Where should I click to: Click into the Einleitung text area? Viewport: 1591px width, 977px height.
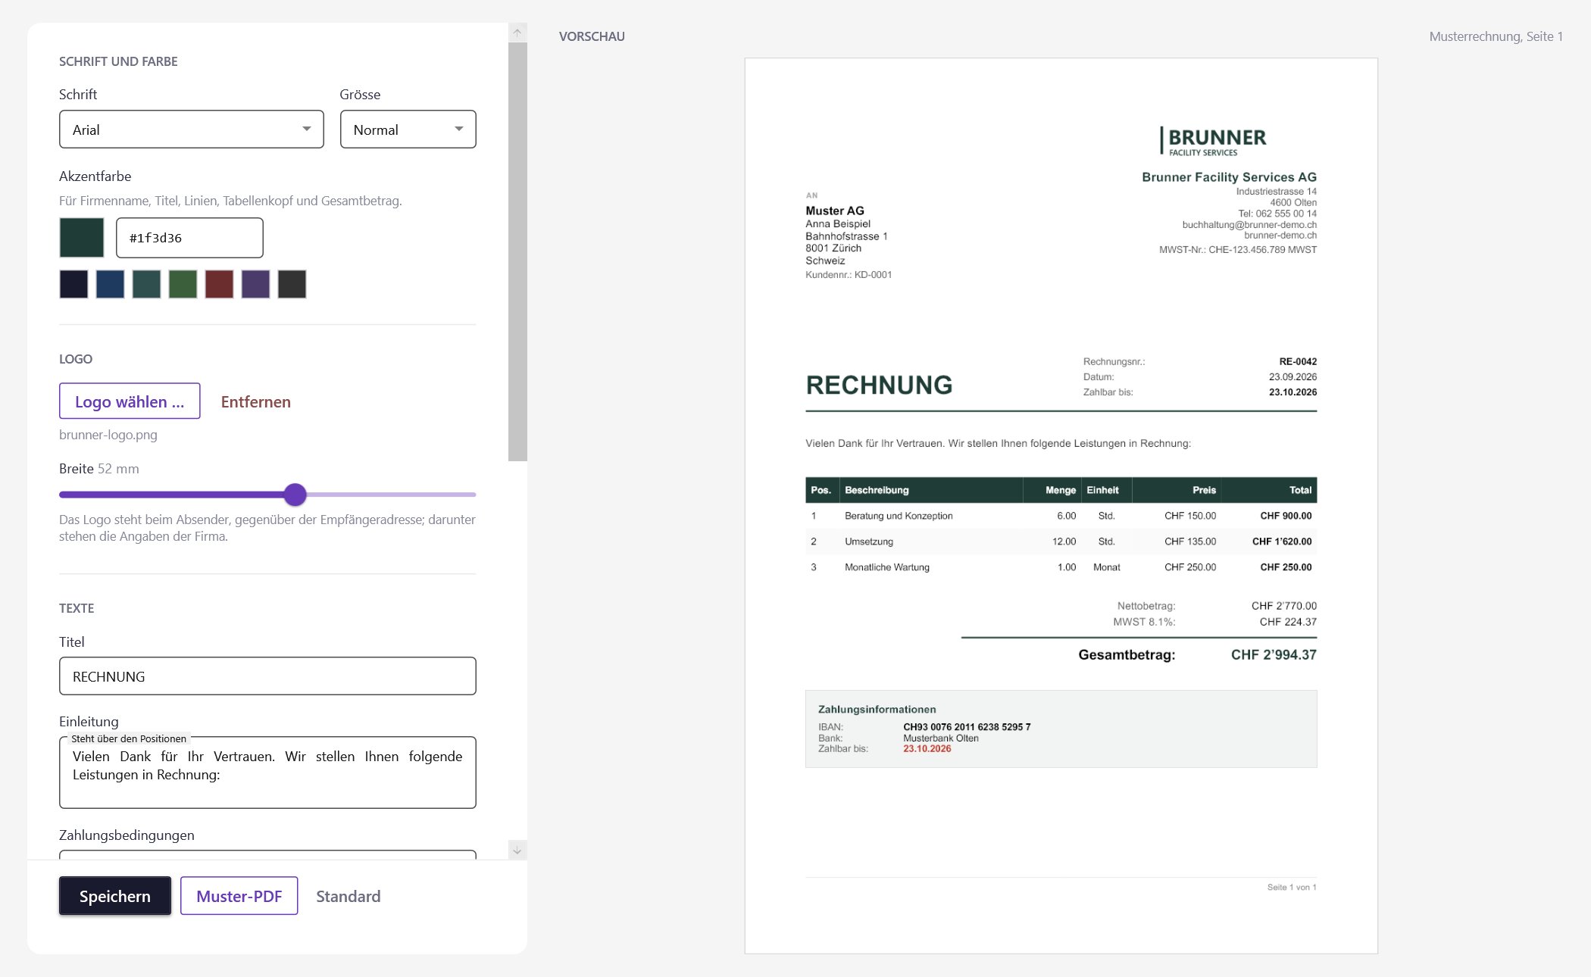(267, 773)
